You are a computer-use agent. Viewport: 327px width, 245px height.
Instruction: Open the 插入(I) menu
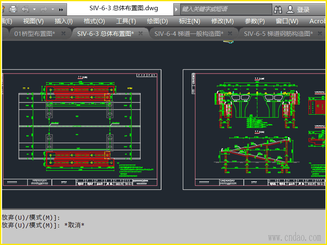(x=64, y=21)
